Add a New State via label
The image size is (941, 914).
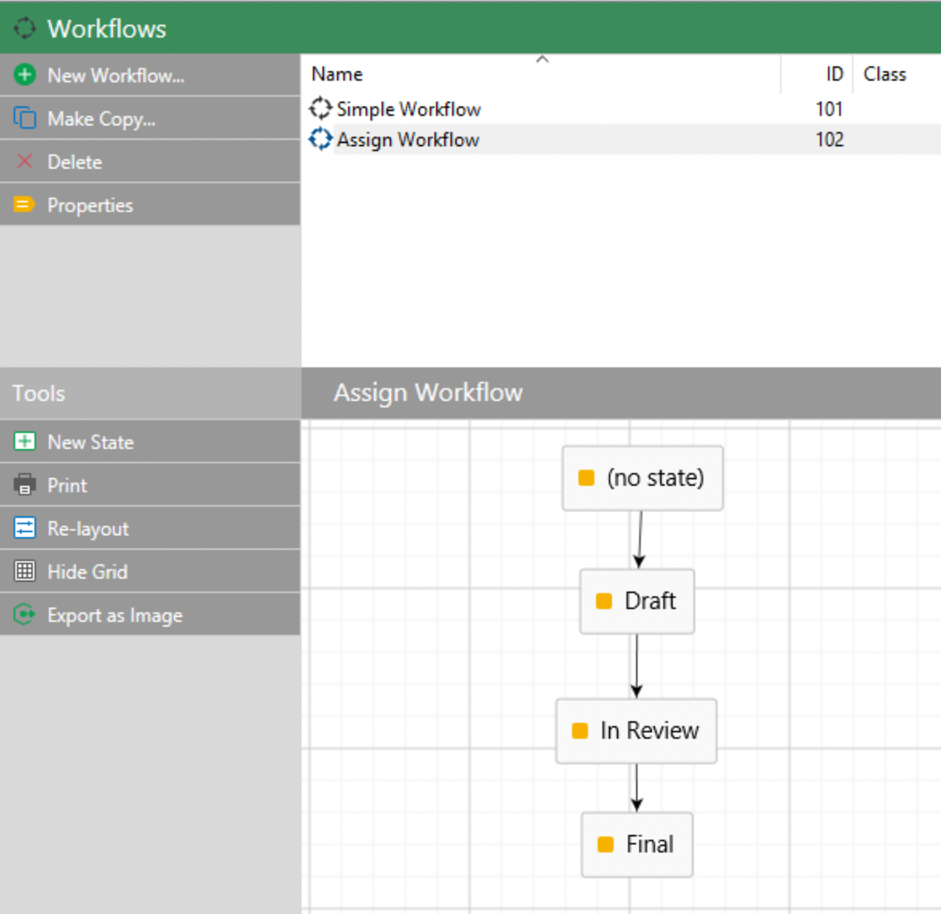pos(91,442)
